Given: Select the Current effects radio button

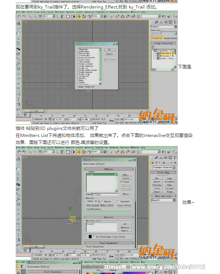Looking at the screenshot, I should pyautogui.click(x=103, y=201).
